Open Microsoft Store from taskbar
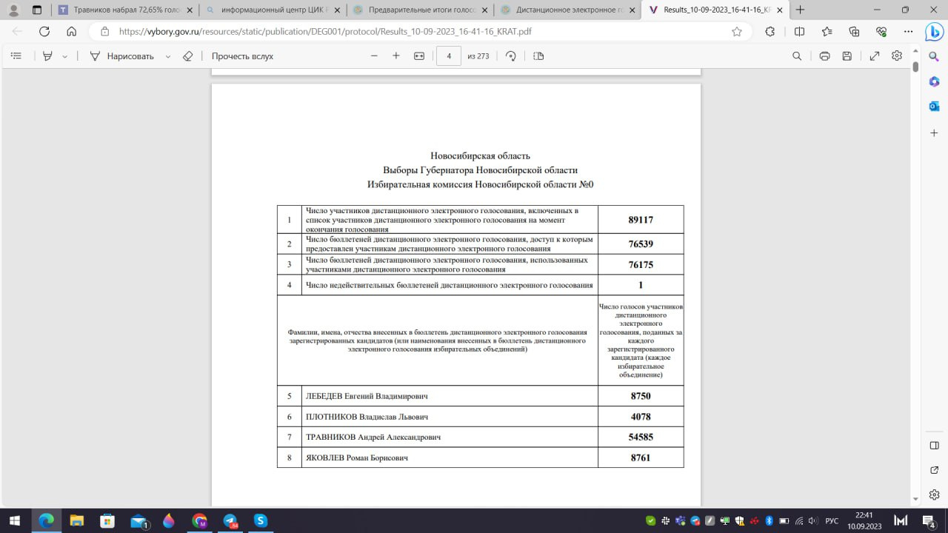This screenshot has width=948, height=533. tap(107, 520)
